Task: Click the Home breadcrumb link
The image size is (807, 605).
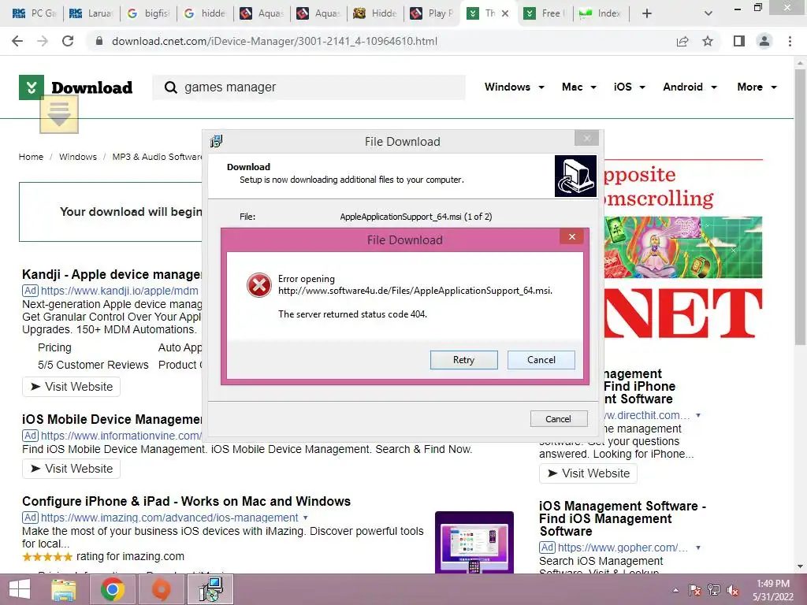Action: tap(31, 157)
